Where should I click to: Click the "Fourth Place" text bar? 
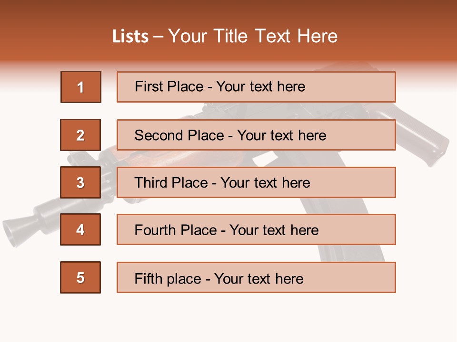256,229
